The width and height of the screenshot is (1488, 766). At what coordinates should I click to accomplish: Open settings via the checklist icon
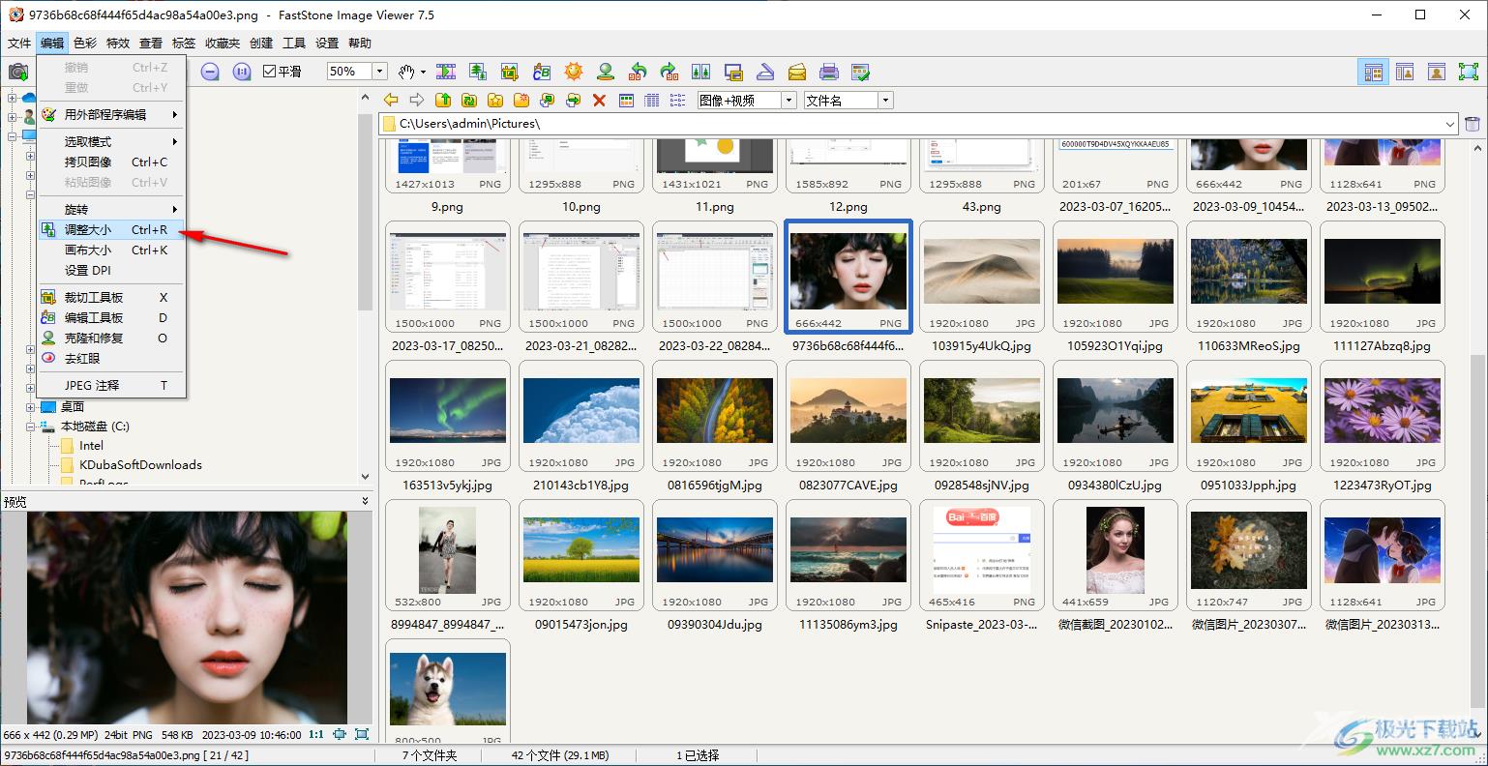[x=860, y=72]
